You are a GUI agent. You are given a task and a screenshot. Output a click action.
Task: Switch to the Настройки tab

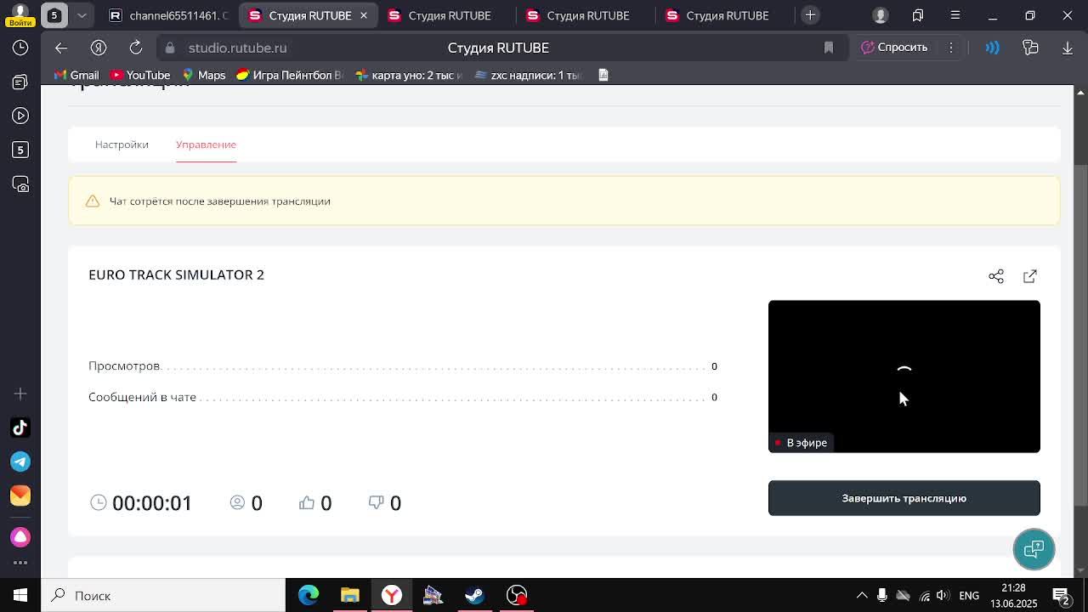122,144
